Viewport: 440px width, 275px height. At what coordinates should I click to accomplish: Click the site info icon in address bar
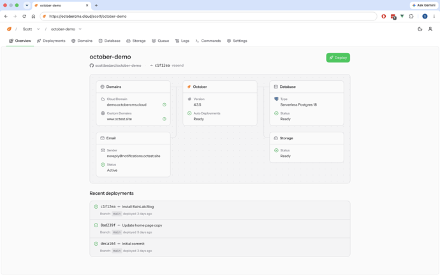click(44, 17)
